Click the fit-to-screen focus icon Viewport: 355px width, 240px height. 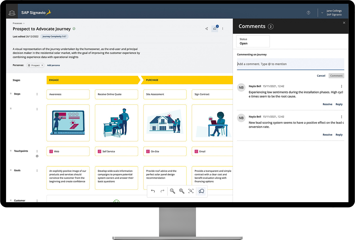(191, 191)
